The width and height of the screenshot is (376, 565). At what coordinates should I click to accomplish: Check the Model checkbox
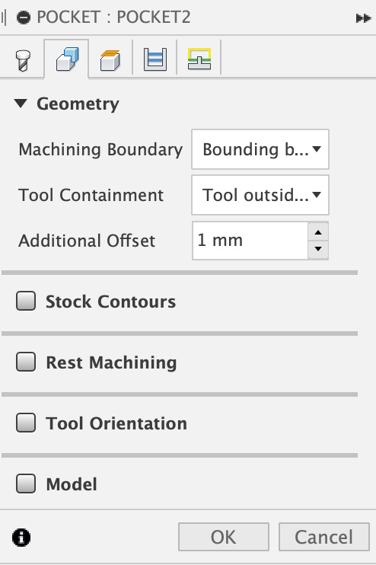(x=26, y=484)
